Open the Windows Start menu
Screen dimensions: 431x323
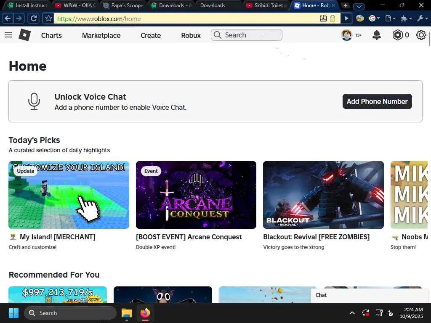[x=13, y=313]
